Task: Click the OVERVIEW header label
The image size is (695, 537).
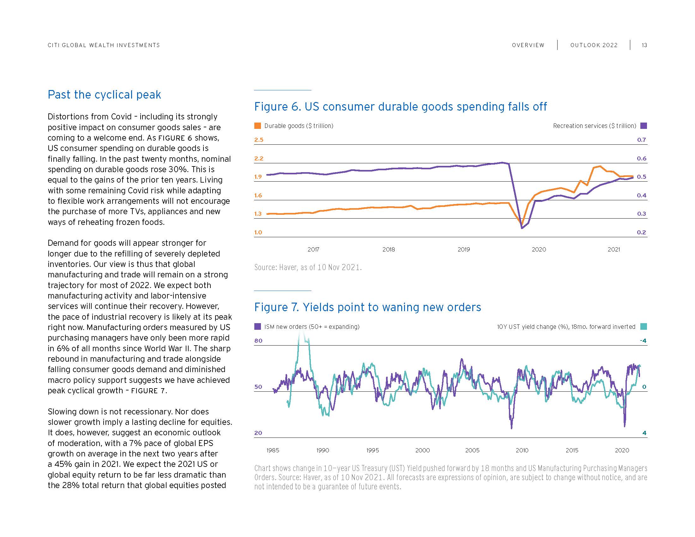Action: [528, 45]
